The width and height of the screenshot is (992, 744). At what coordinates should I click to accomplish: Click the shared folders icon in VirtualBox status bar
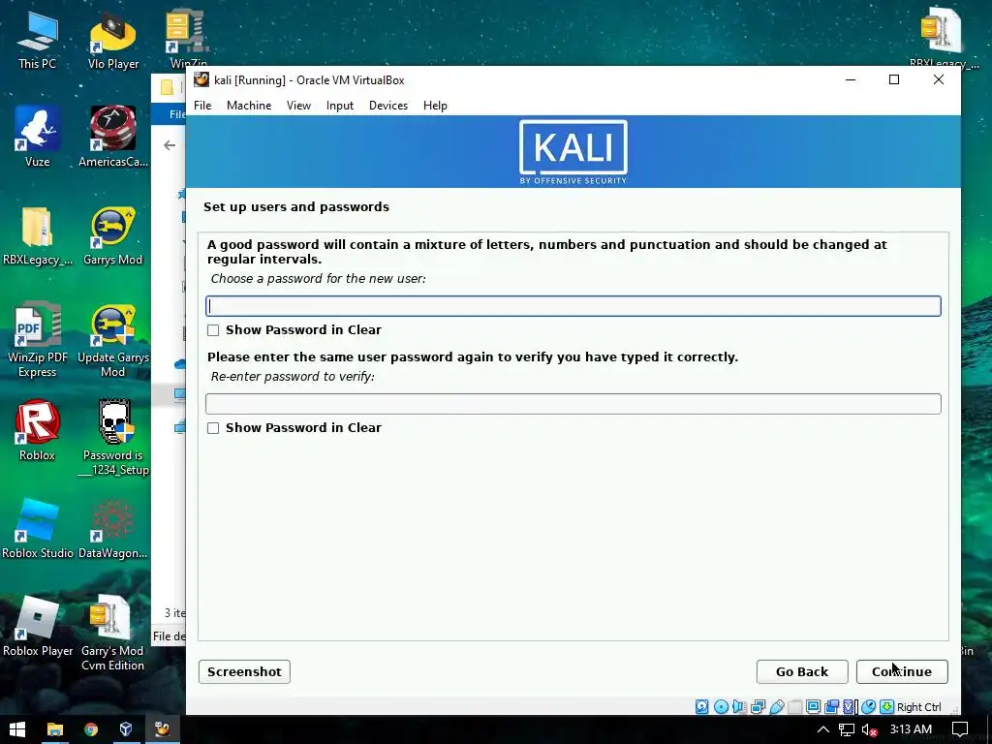794,706
